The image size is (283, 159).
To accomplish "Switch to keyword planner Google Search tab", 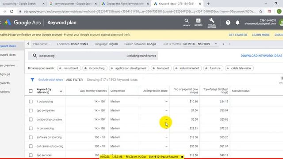I will [x=73, y=4].
